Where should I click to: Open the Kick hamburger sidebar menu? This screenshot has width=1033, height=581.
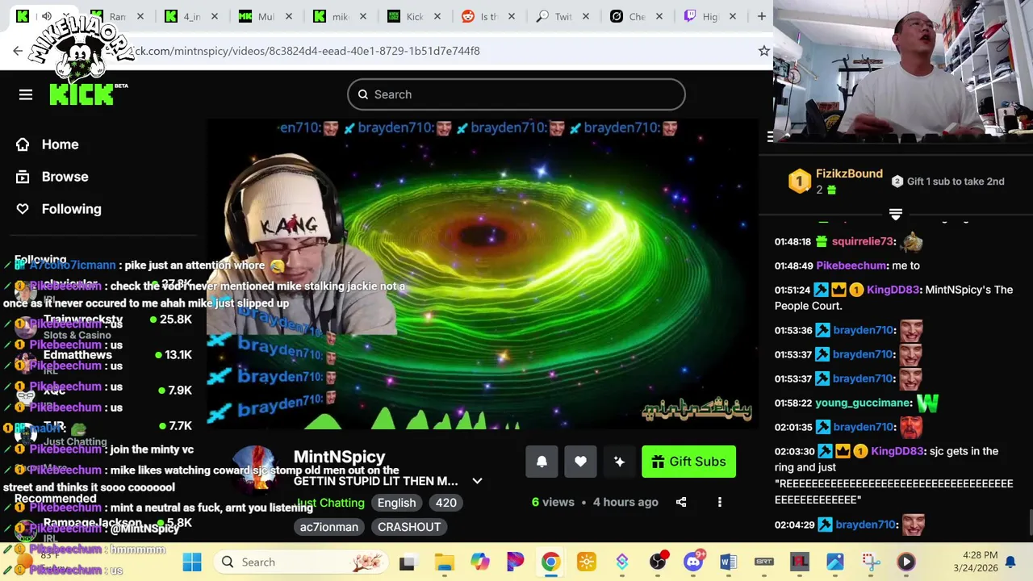26,94
